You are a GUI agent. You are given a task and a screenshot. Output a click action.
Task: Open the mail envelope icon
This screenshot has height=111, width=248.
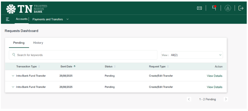199,8
